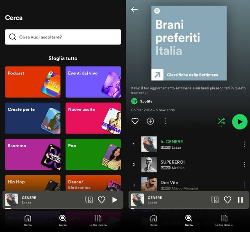Click the Lazza artist name under CENERE row
This screenshot has height=232, width=250.
176,147
